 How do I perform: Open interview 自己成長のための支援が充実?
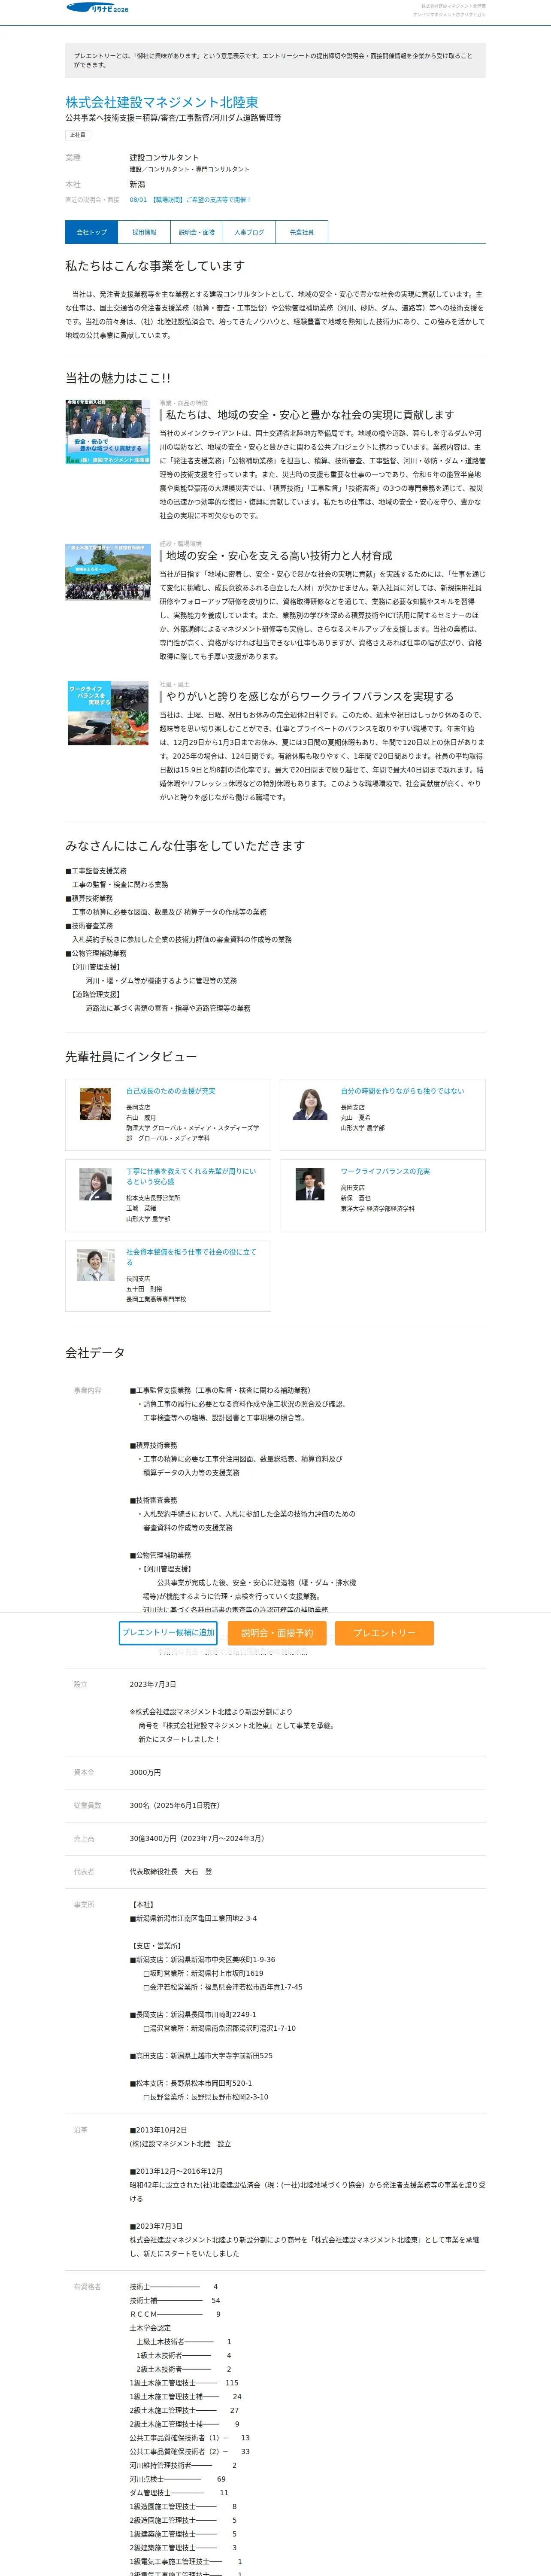pos(170,1091)
